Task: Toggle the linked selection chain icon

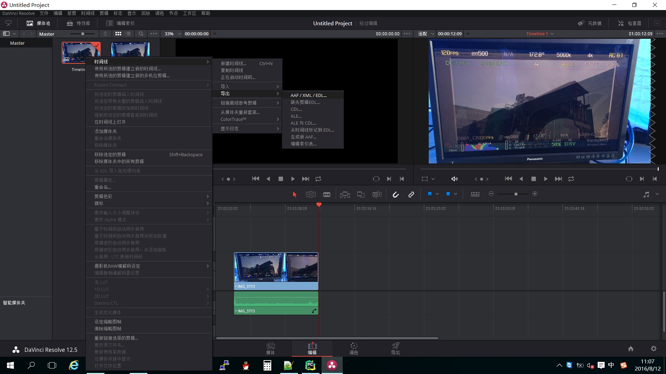Action: pyautogui.click(x=411, y=195)
